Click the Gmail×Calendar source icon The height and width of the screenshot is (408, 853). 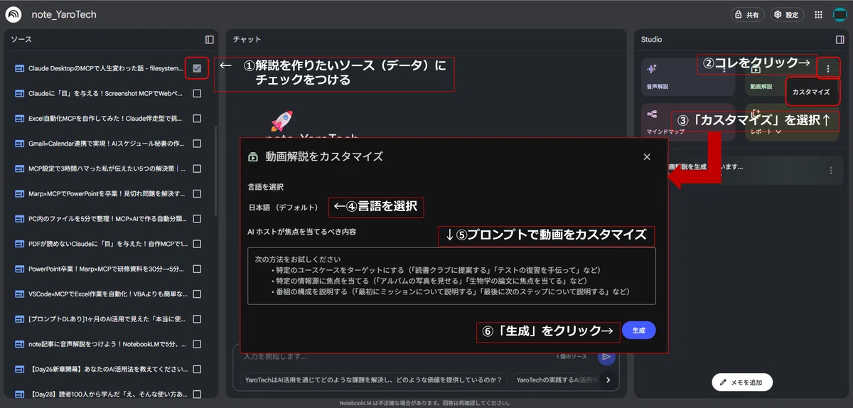pos(19,144)
